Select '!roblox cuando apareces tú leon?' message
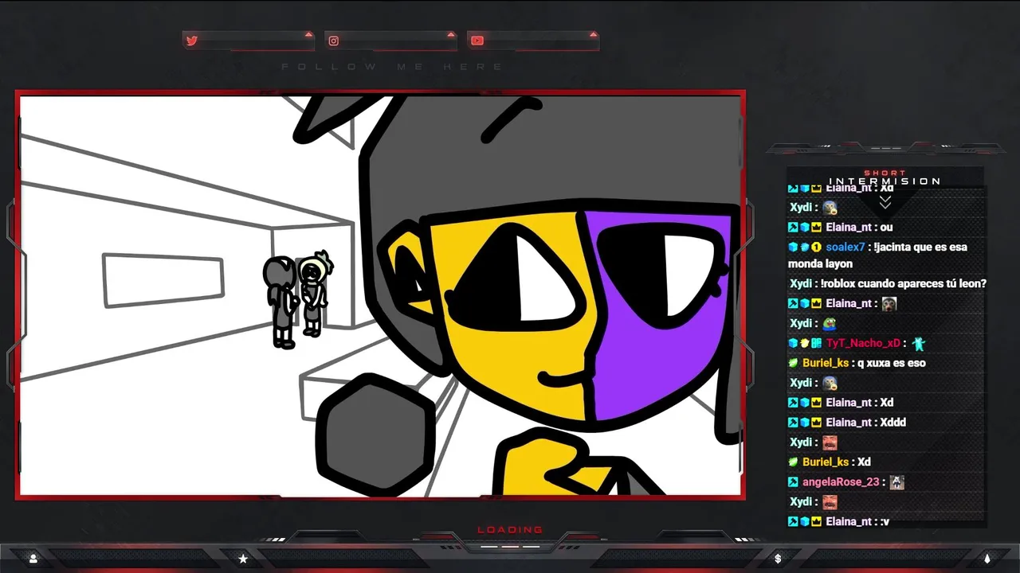 click(904, 283)
